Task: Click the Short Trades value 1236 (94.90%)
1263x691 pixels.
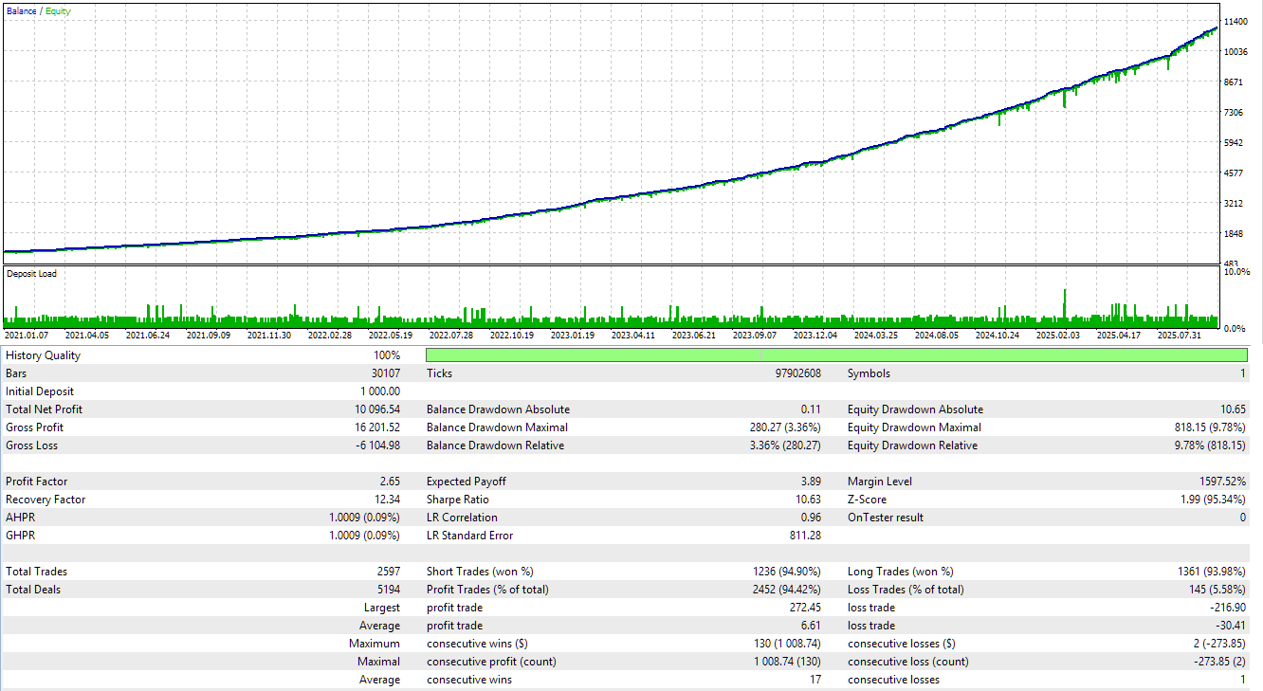Action: (x=787, y=572)
